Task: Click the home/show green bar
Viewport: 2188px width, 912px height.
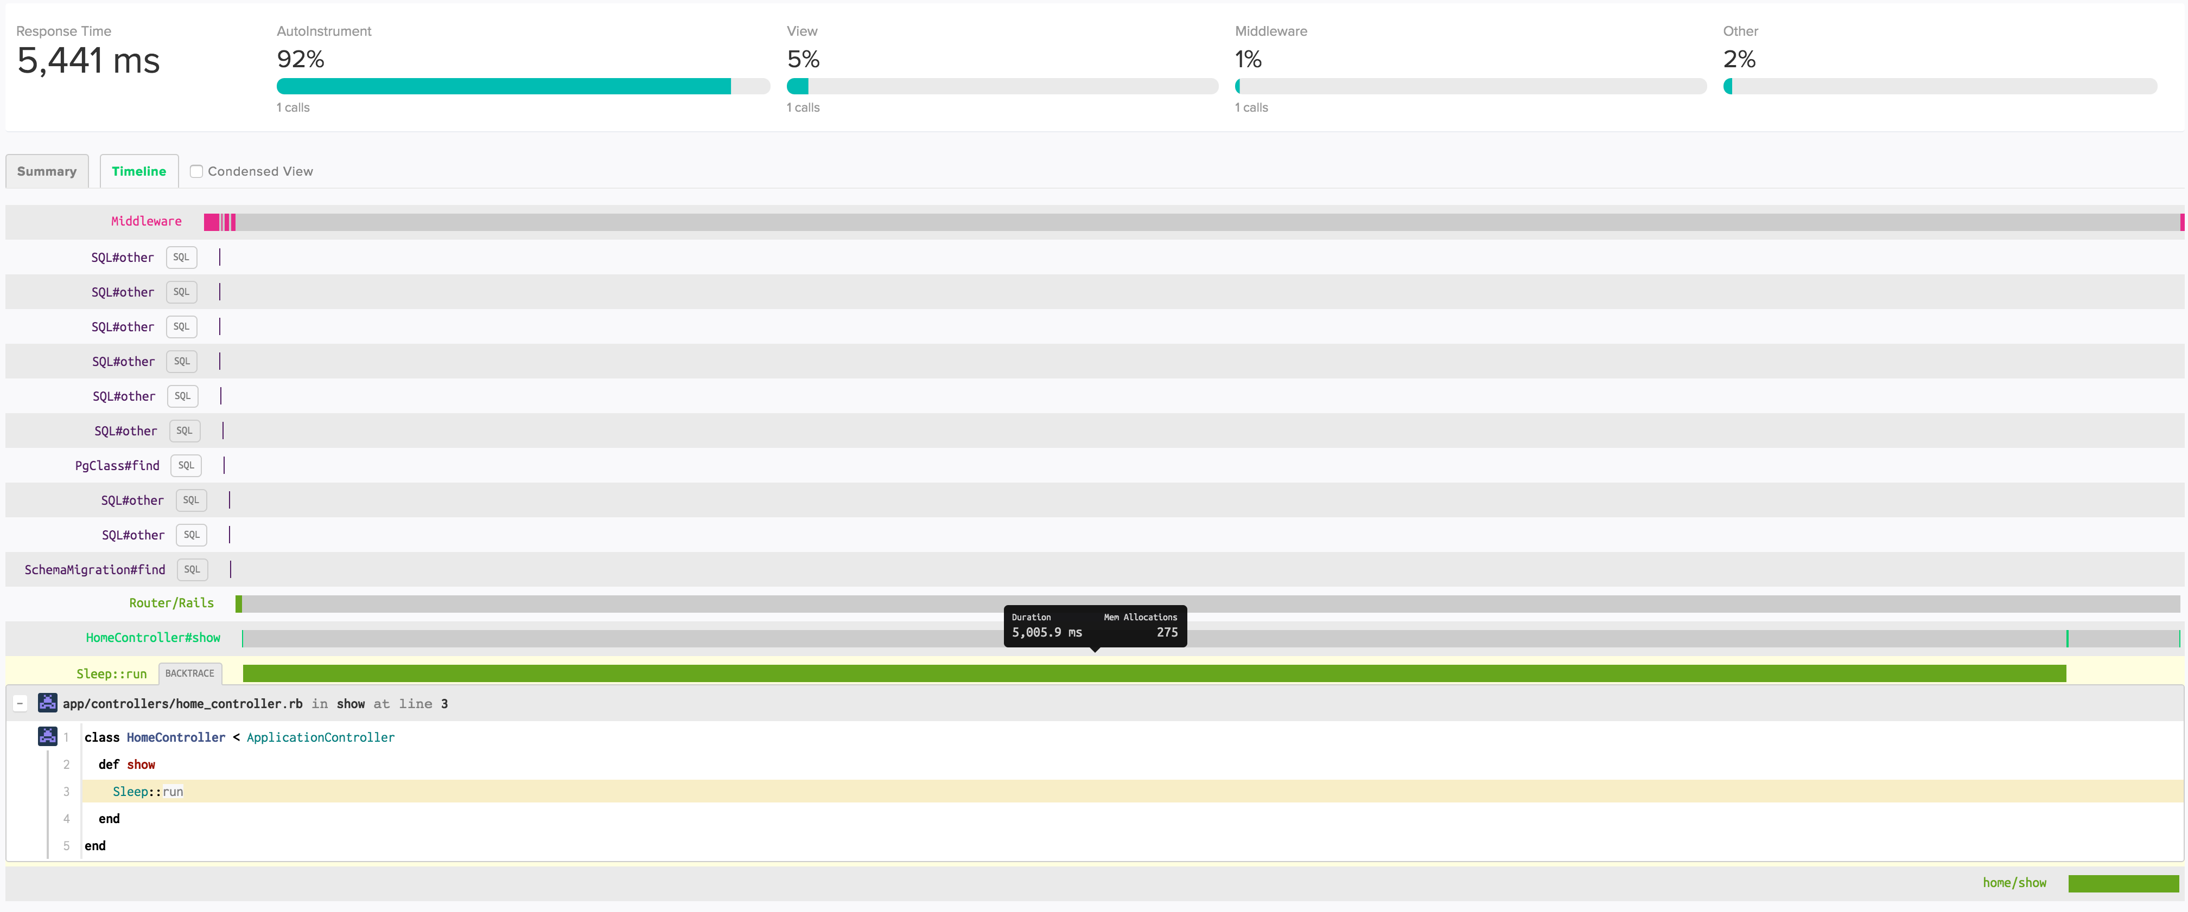Action: click(x=2122, y=883)
